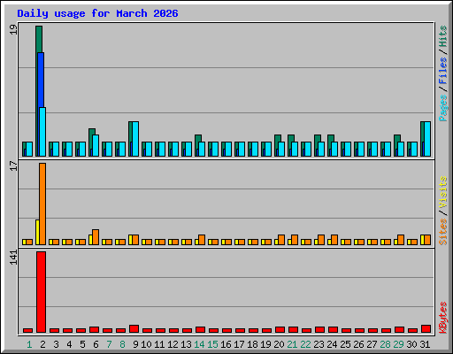
Task: Click the day label '19'
Action: pos(265,344)
